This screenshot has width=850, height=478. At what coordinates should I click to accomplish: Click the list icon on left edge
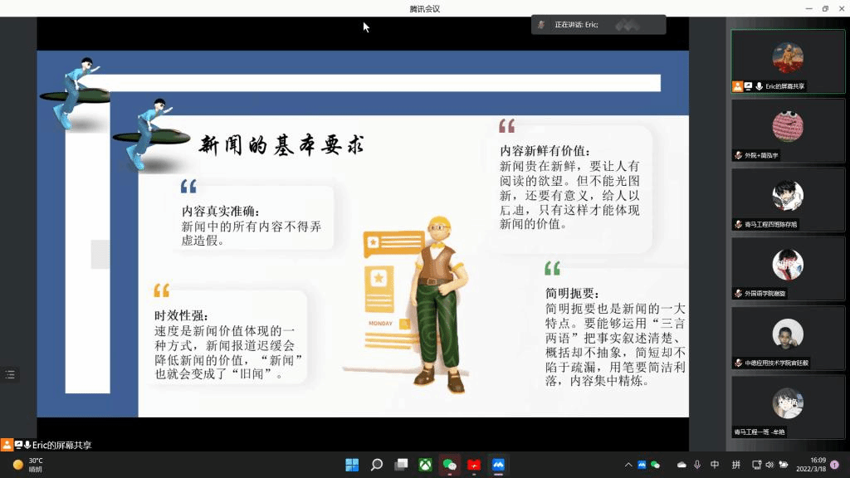point(10,375)
